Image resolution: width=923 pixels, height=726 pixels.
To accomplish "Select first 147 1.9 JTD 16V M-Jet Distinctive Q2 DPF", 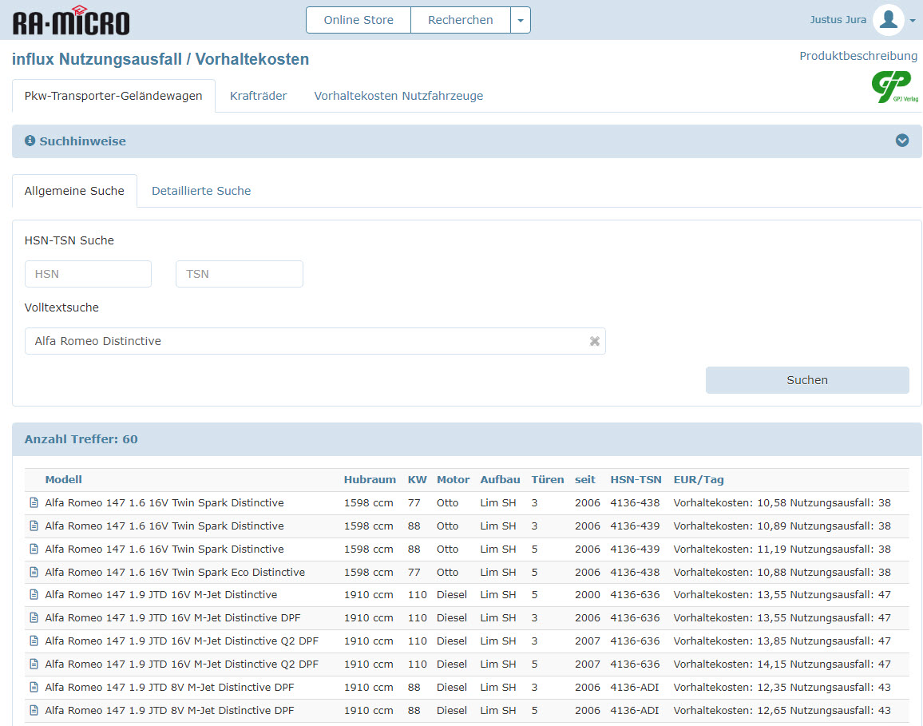I will [181, 641].
